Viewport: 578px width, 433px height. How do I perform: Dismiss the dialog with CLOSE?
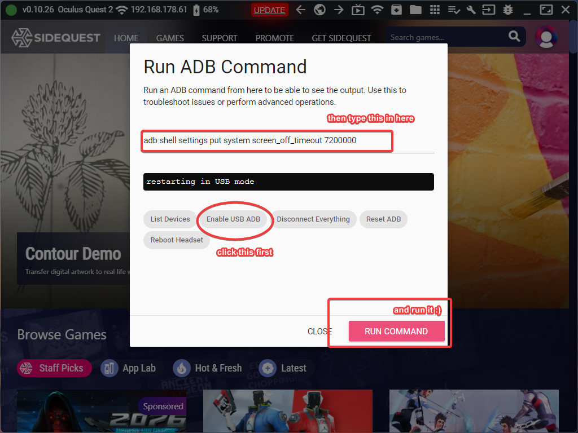pos(320,332)
